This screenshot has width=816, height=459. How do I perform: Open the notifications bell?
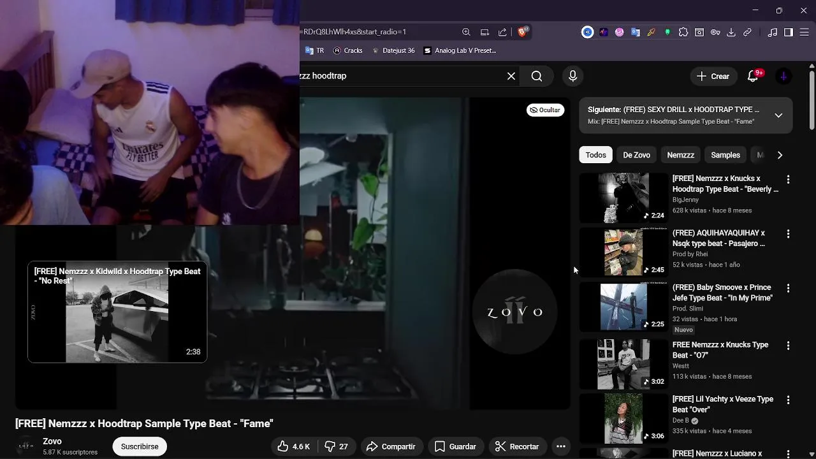753,76
